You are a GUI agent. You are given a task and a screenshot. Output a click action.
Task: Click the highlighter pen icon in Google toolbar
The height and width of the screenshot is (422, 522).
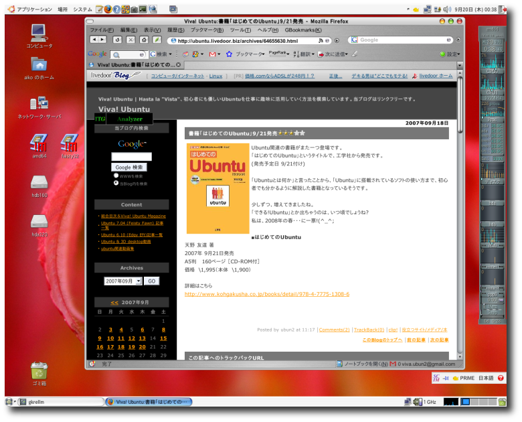click(x=355, y=54)
